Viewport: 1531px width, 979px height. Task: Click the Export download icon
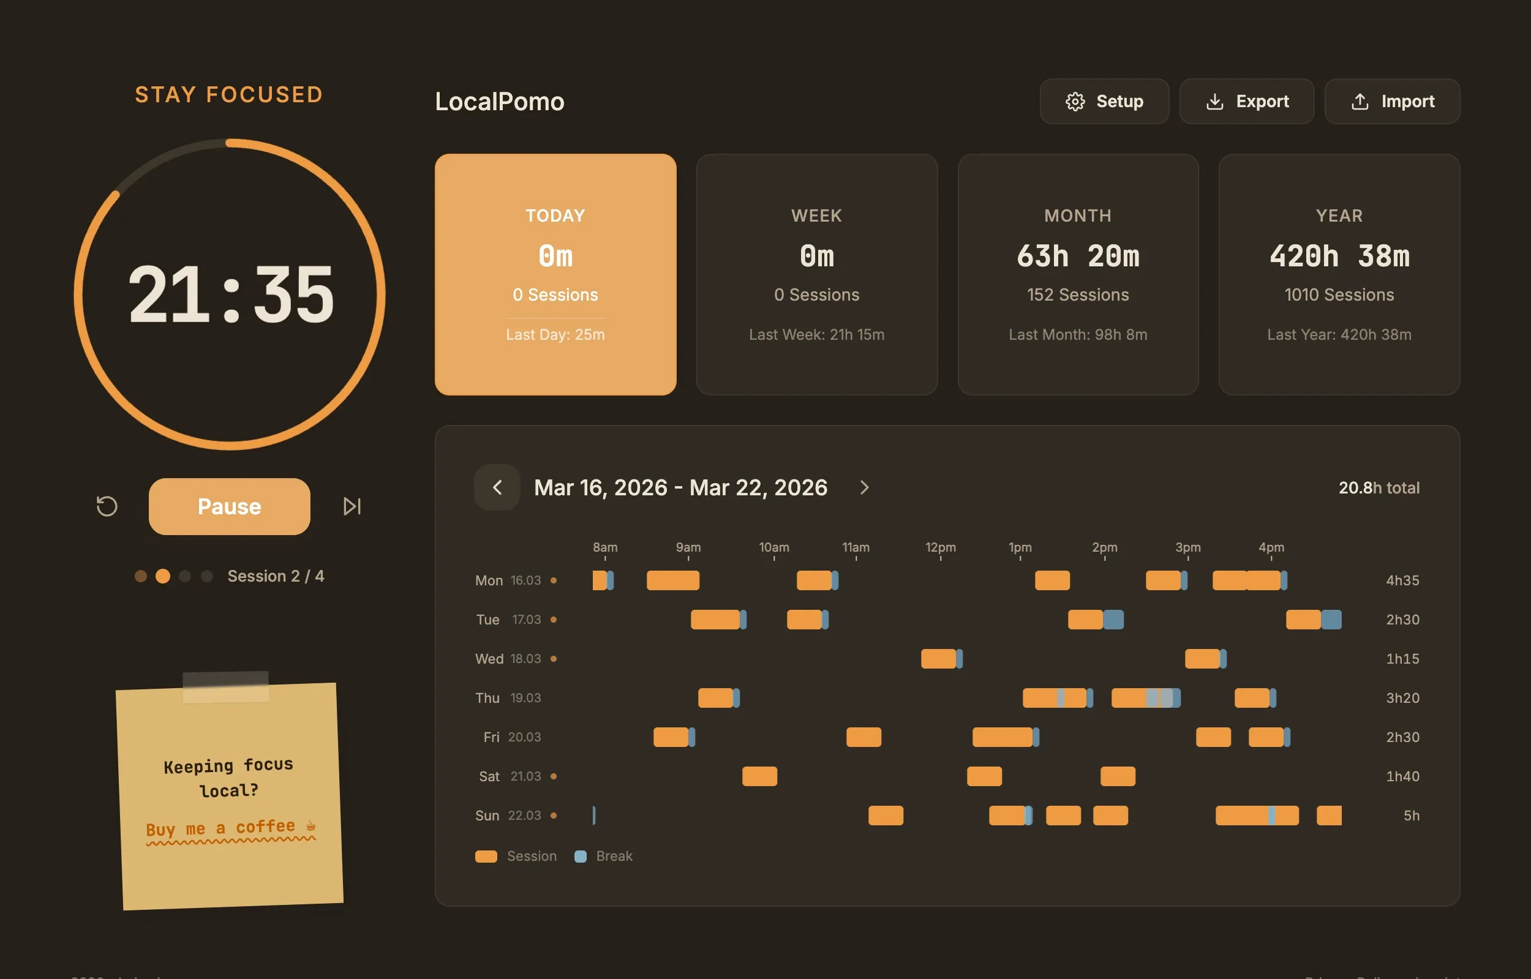coord(1214,102)
